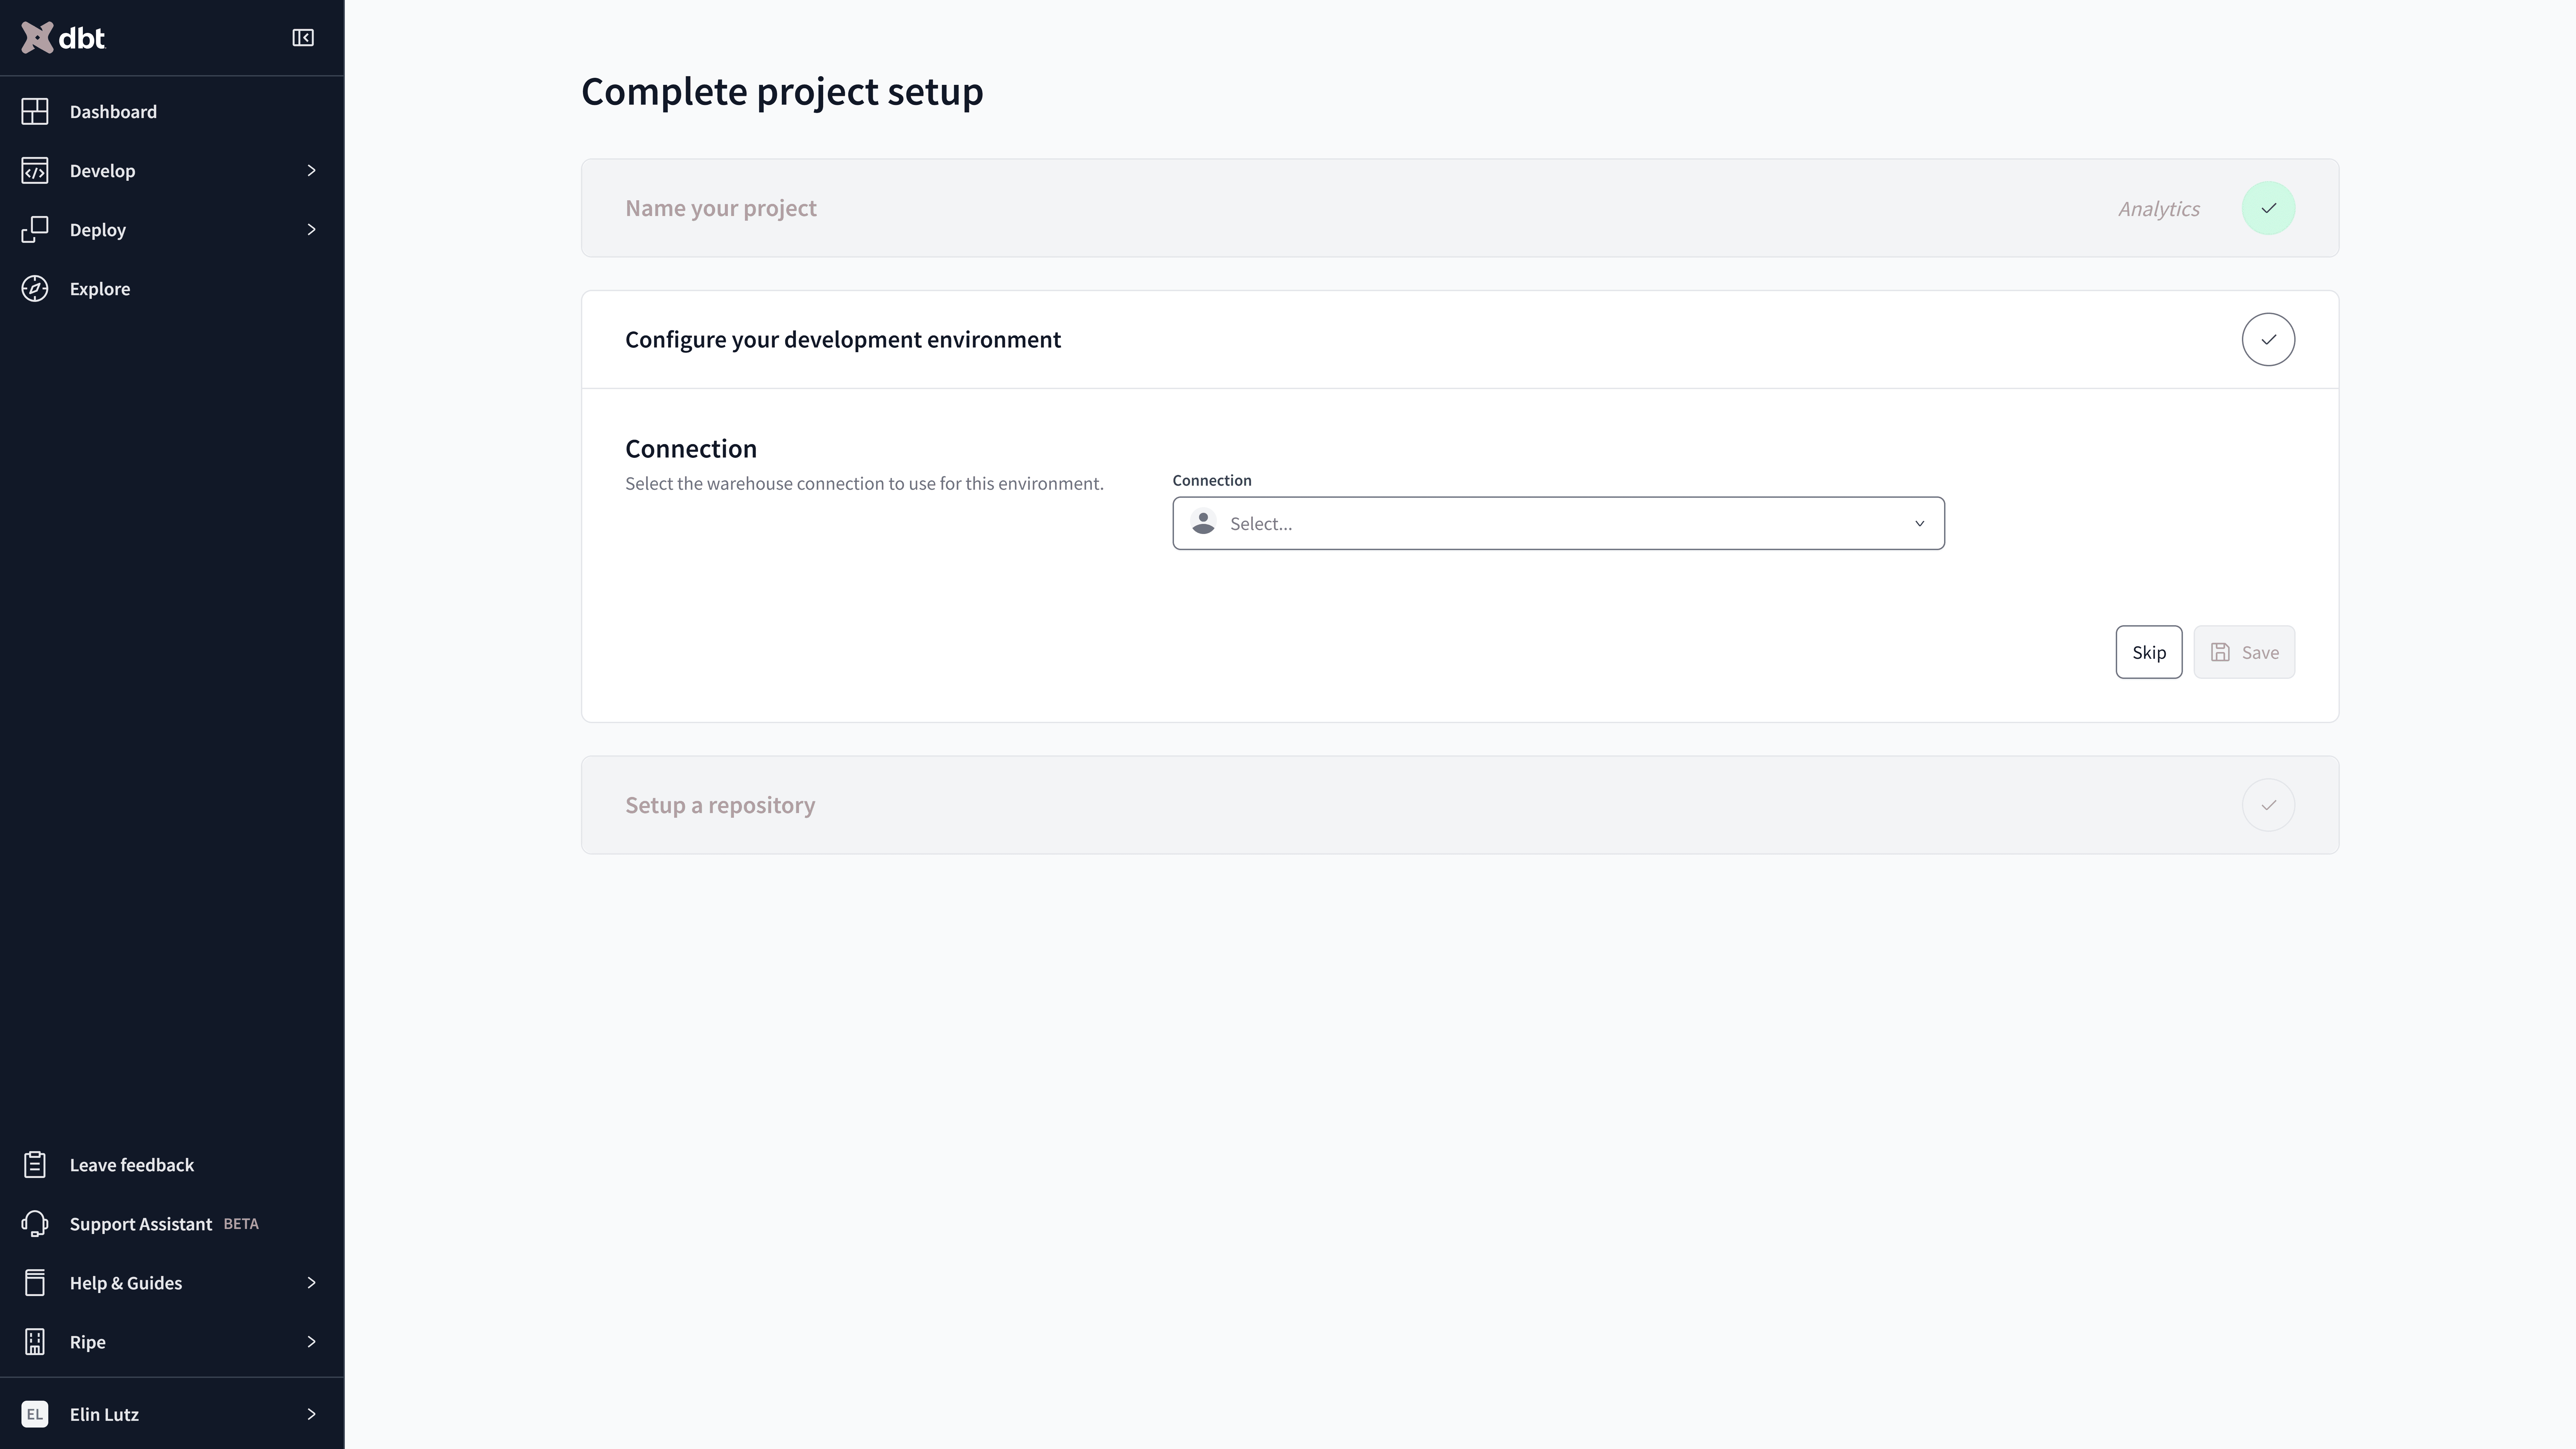Open the Elin Lutz user menu
Image resolution: width=2576 pixels, height=1449 pixels.
(x=172, y=1413)
